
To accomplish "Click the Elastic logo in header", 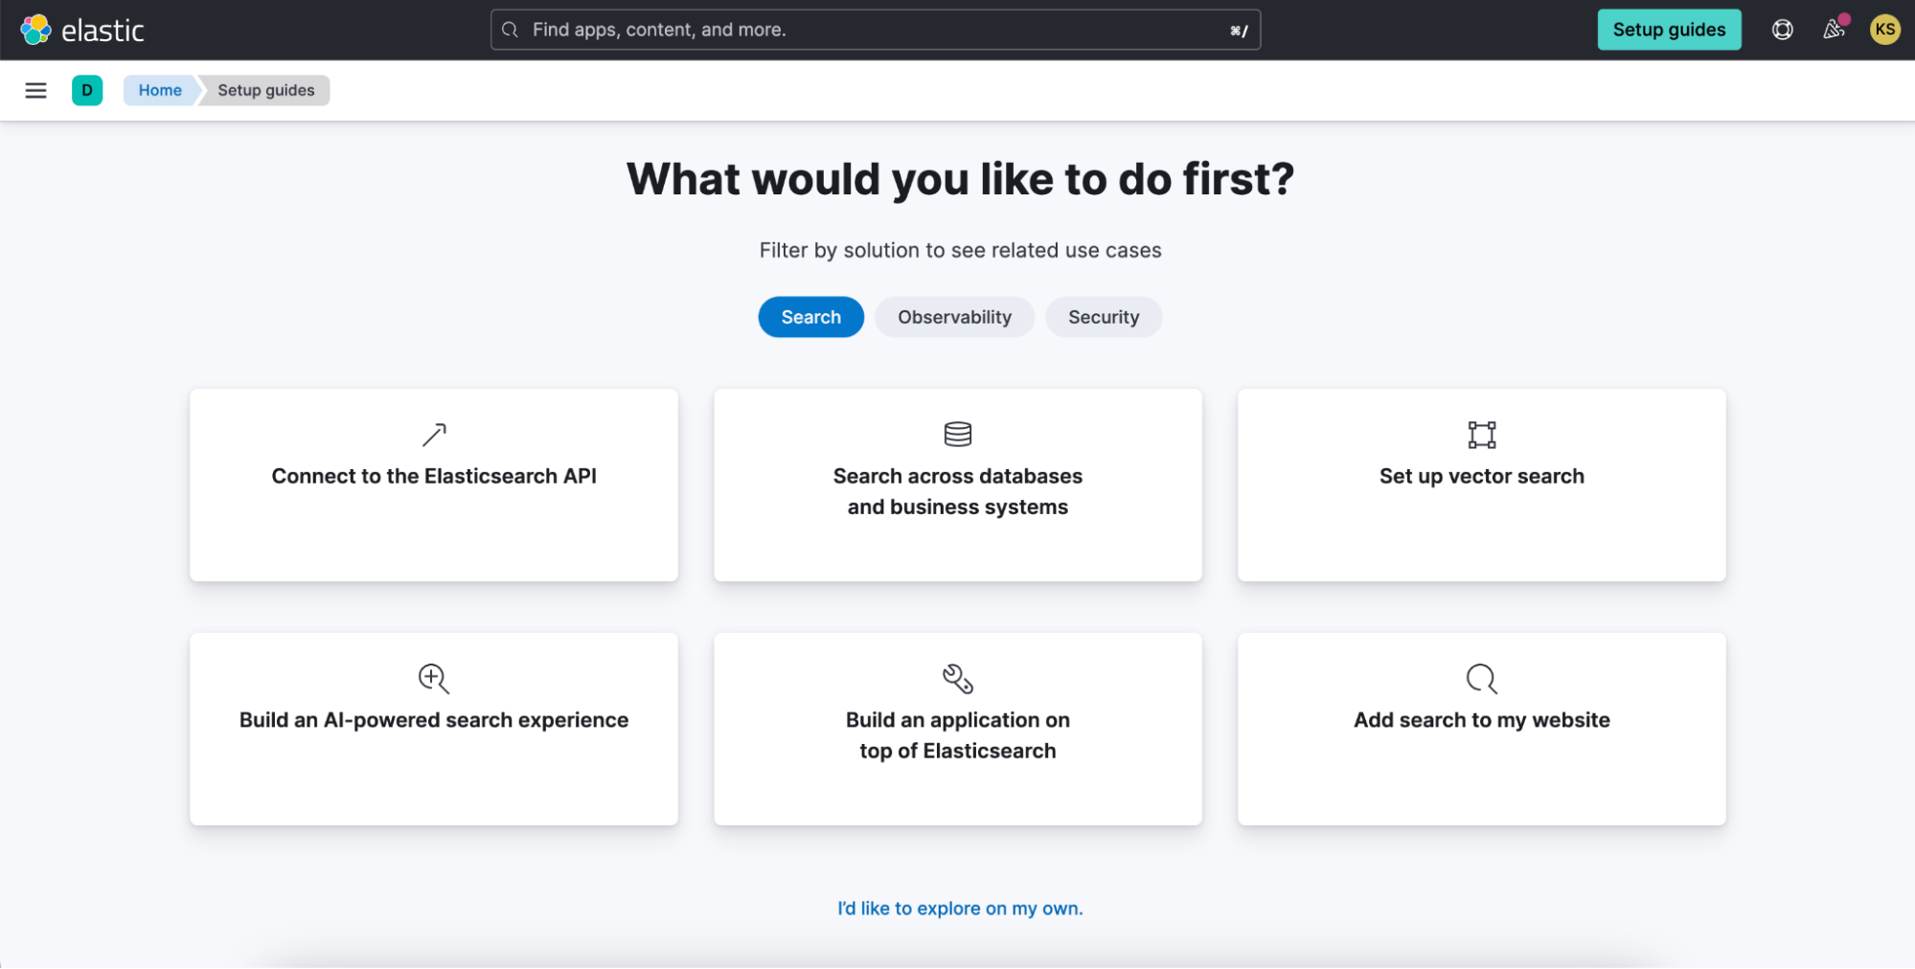I will 82,30.
